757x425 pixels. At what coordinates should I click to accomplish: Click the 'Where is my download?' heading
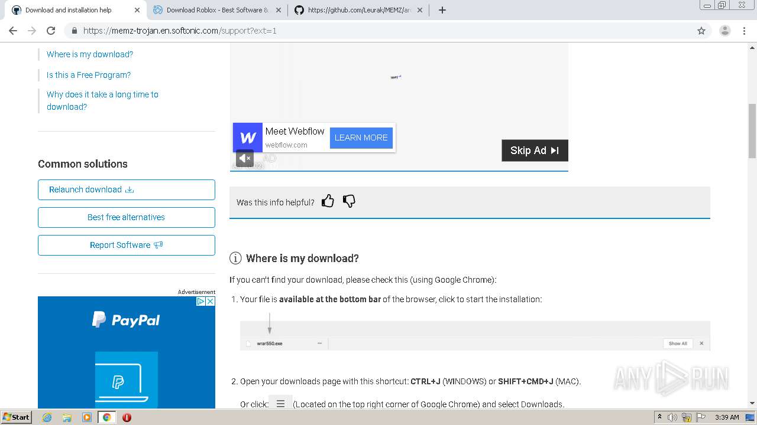coord(302,259)
